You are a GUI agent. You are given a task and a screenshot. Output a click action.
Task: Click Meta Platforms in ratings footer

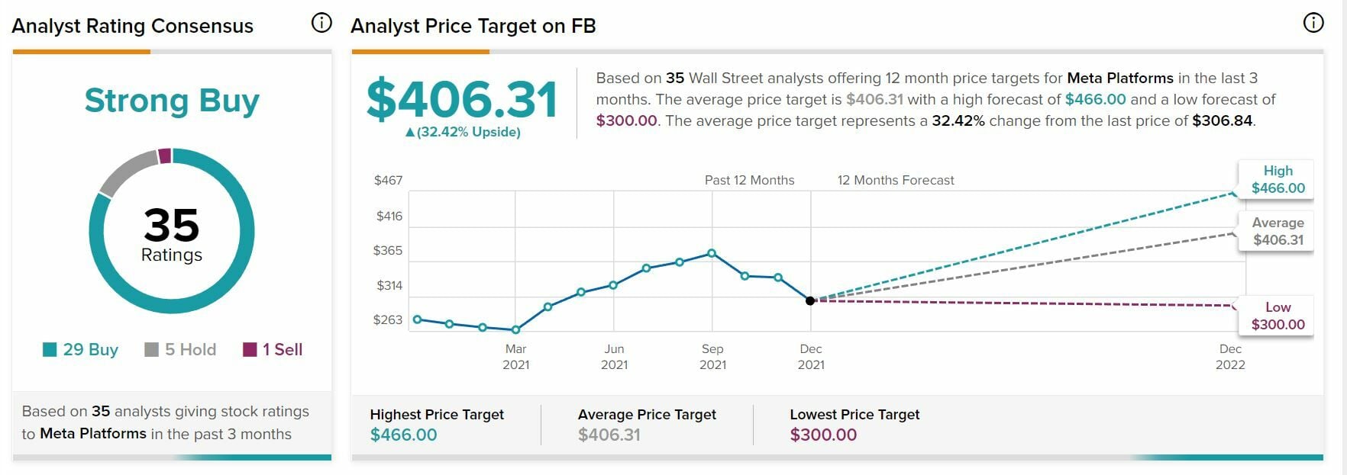pyautogui.click(x=92, y=434)
